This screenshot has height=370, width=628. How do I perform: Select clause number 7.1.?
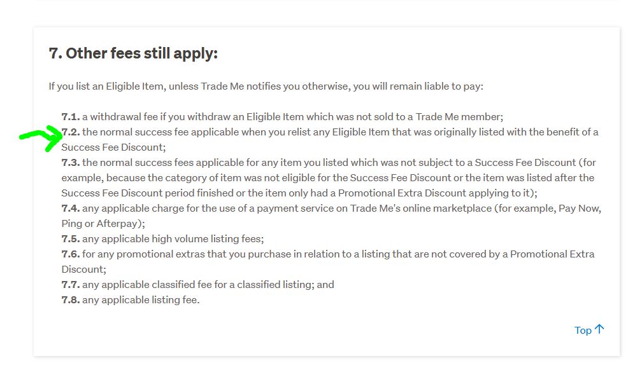[70, 117]
